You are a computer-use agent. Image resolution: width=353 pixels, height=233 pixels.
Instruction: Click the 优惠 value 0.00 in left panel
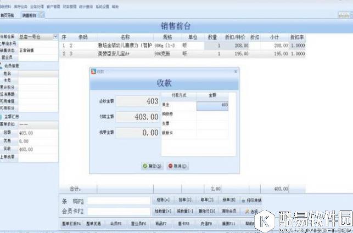pyautogui.click(x=24, y=141)
